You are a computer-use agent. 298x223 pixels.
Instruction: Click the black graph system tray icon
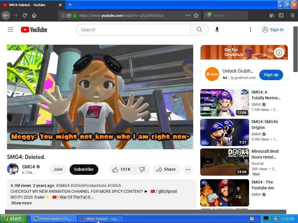pyautogui.click(x=266, y=219)
